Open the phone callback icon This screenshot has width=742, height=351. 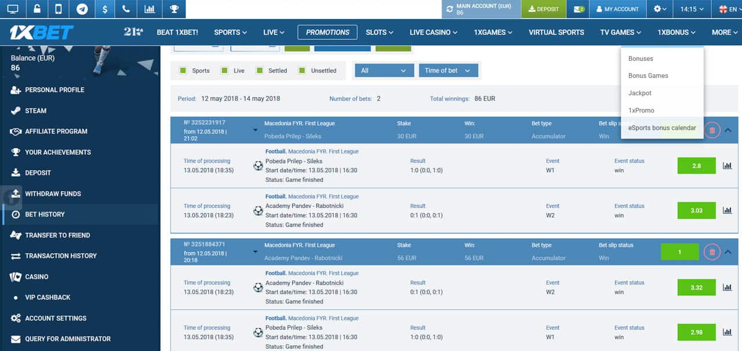pyautogui.click(x=126, y=9)
